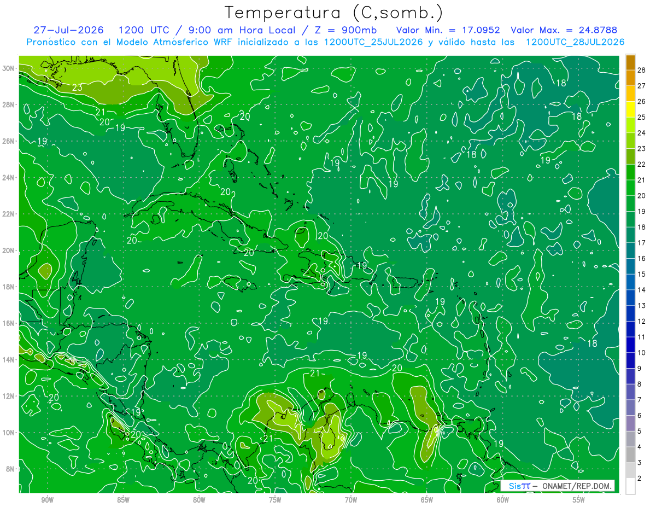Click the "75W" longitude label

[x=275, y=500]
